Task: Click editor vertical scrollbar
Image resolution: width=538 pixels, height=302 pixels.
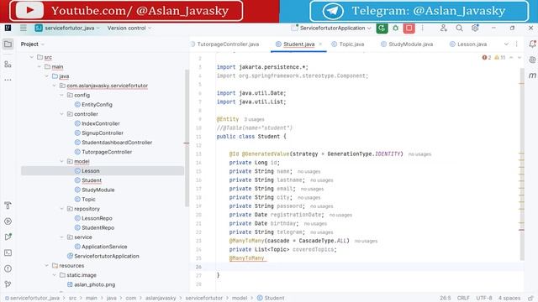Action: click(x=522, y=164)
